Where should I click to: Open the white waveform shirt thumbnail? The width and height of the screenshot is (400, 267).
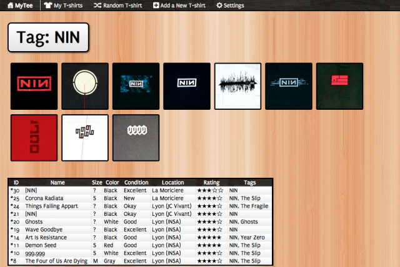tap(237, 86)
